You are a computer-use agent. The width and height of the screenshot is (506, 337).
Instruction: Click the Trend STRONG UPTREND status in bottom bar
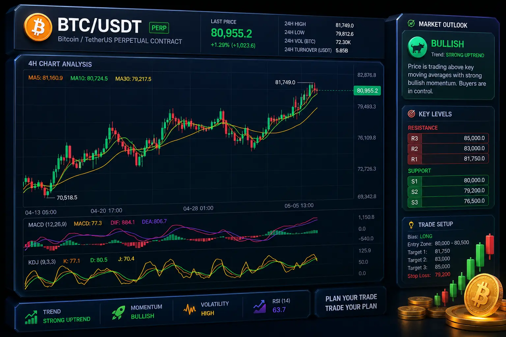pyautogui.click(x=67, y=320)
